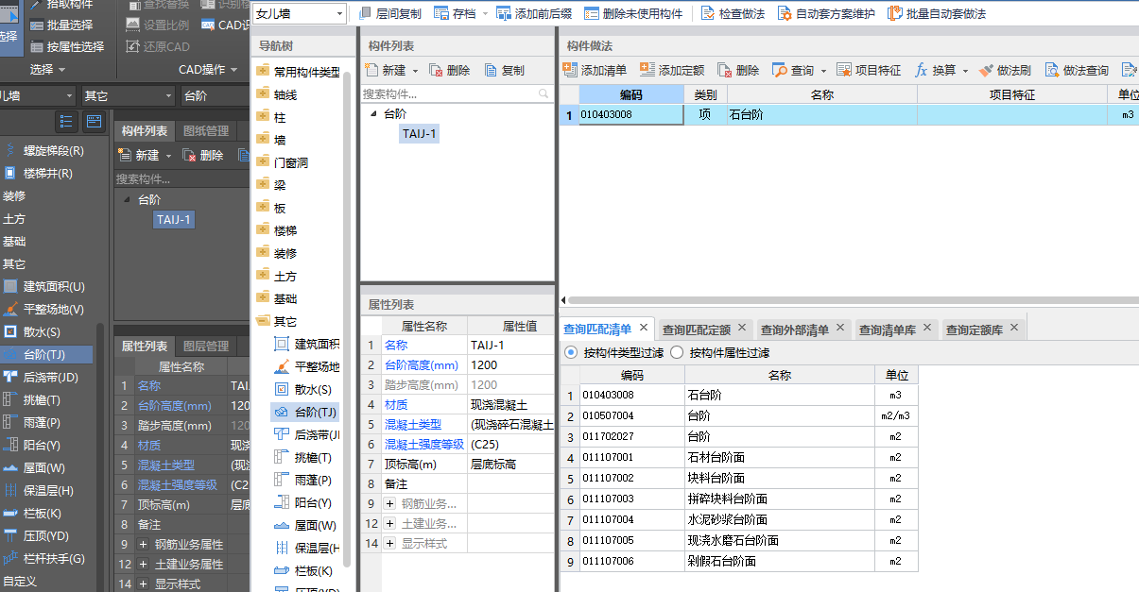Viewport: 1139px width, 592px height.
Task: Click the 编码 column header in 构件做法
Action: 631,94
